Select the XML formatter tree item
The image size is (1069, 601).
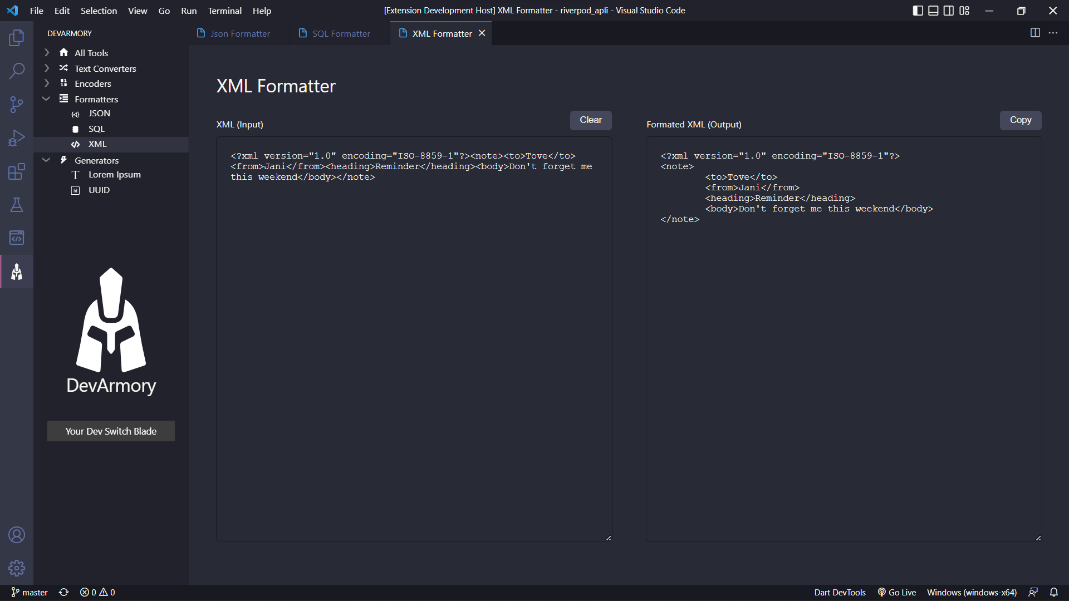pyautogui.click(x=111, y=144)
